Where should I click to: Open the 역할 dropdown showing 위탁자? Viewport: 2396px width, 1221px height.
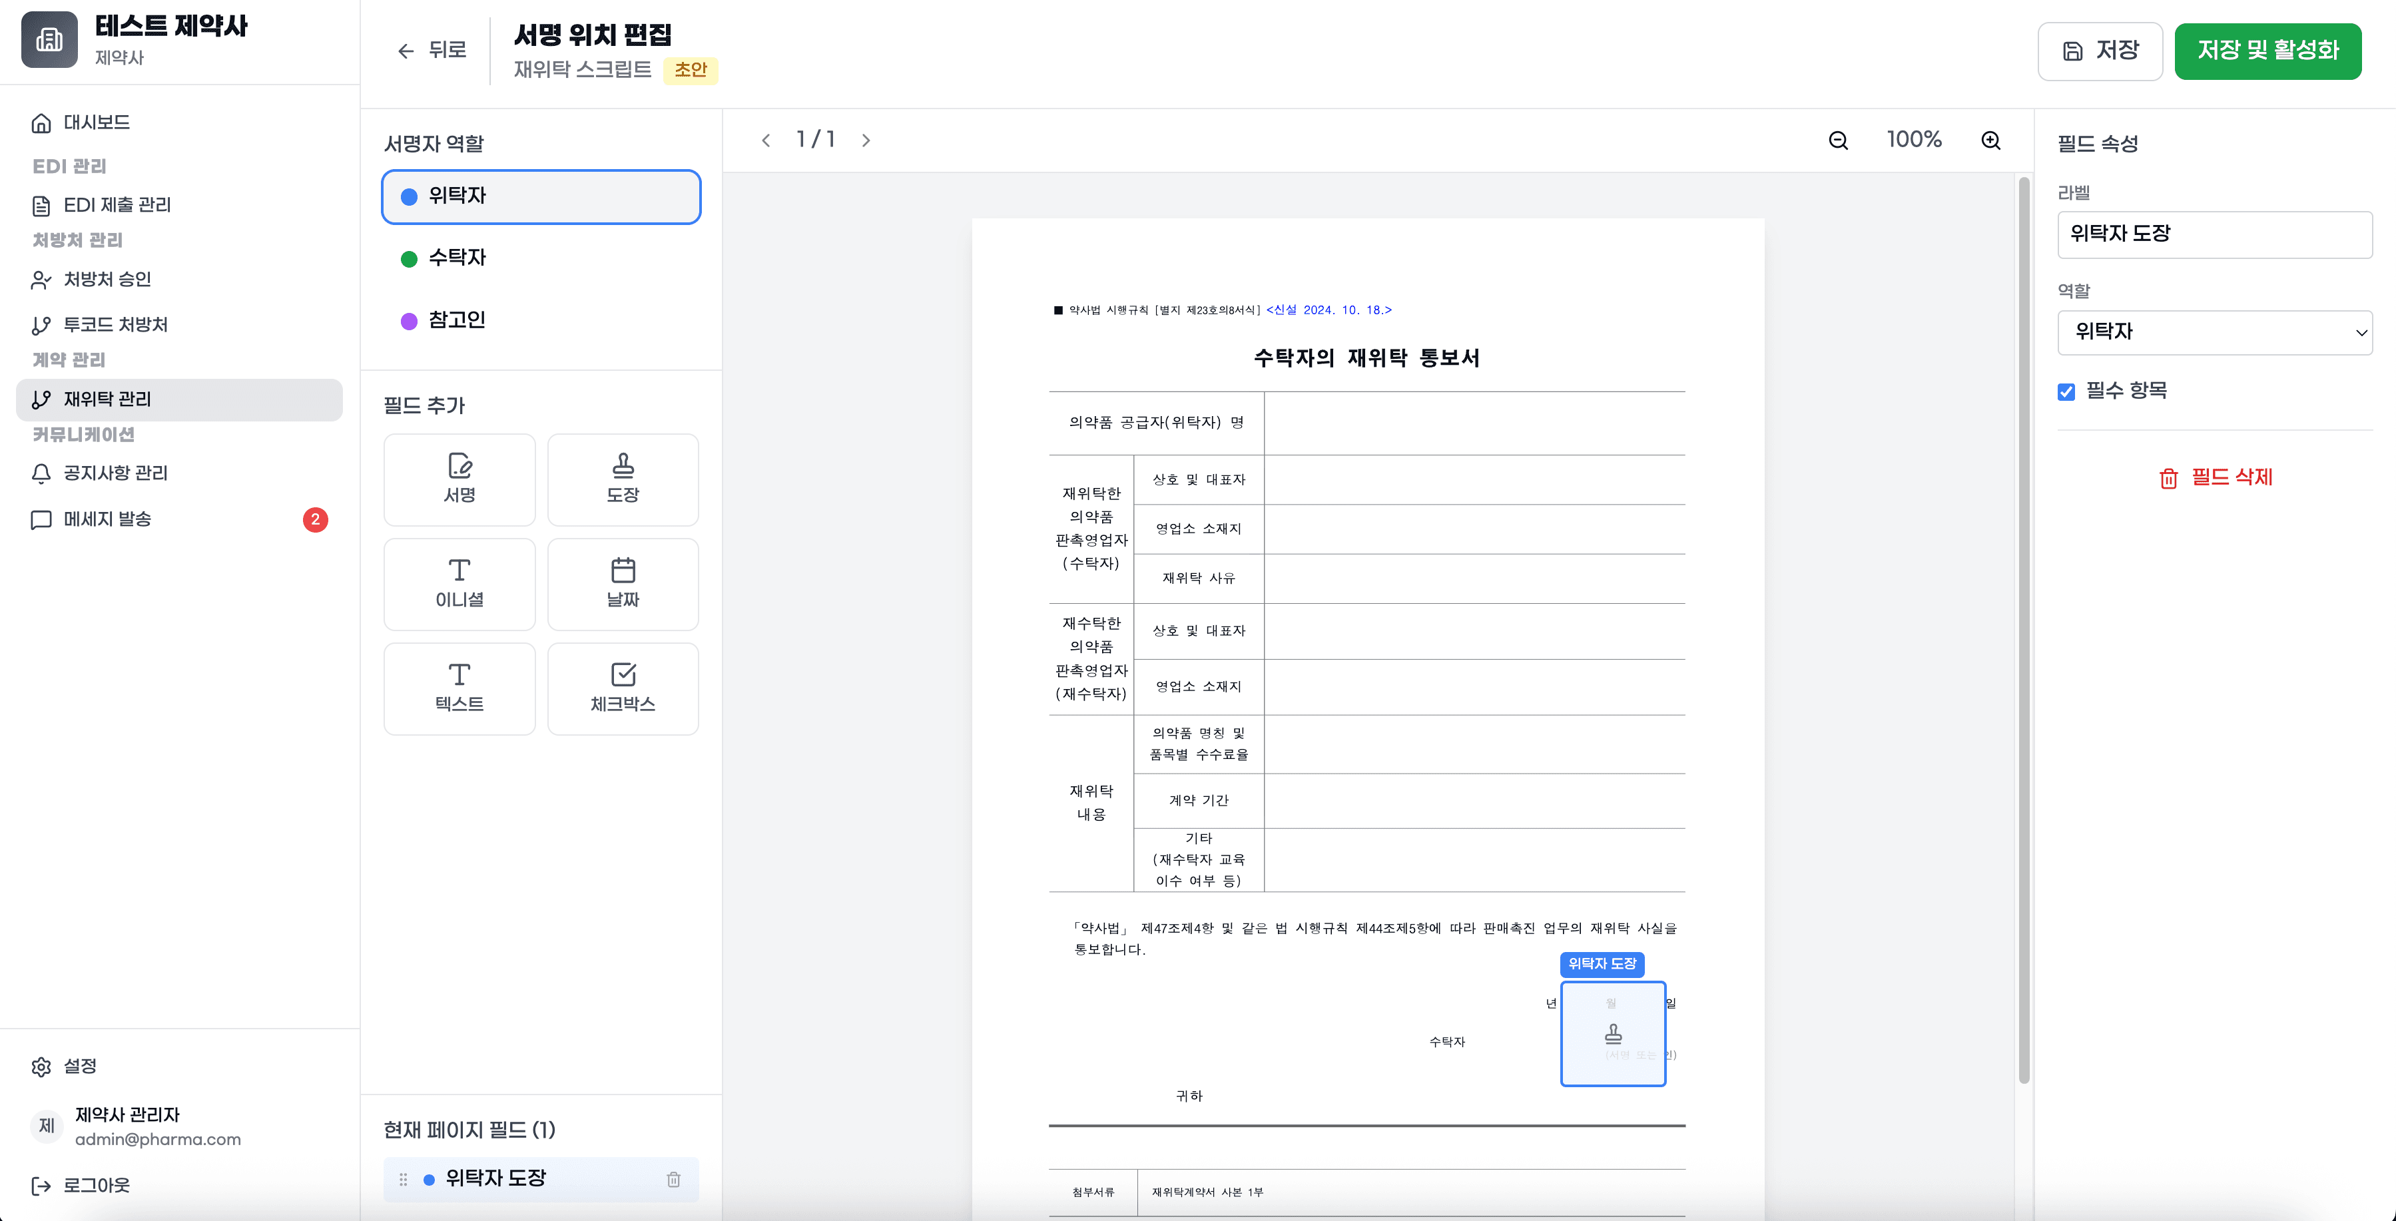coord(2216,332)
